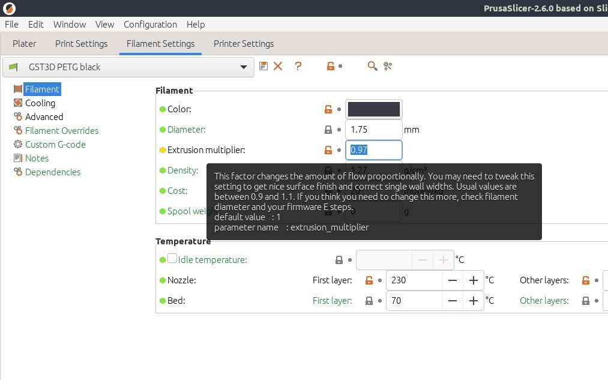
Task: Open the Window menu
Action: click(70, 25)
